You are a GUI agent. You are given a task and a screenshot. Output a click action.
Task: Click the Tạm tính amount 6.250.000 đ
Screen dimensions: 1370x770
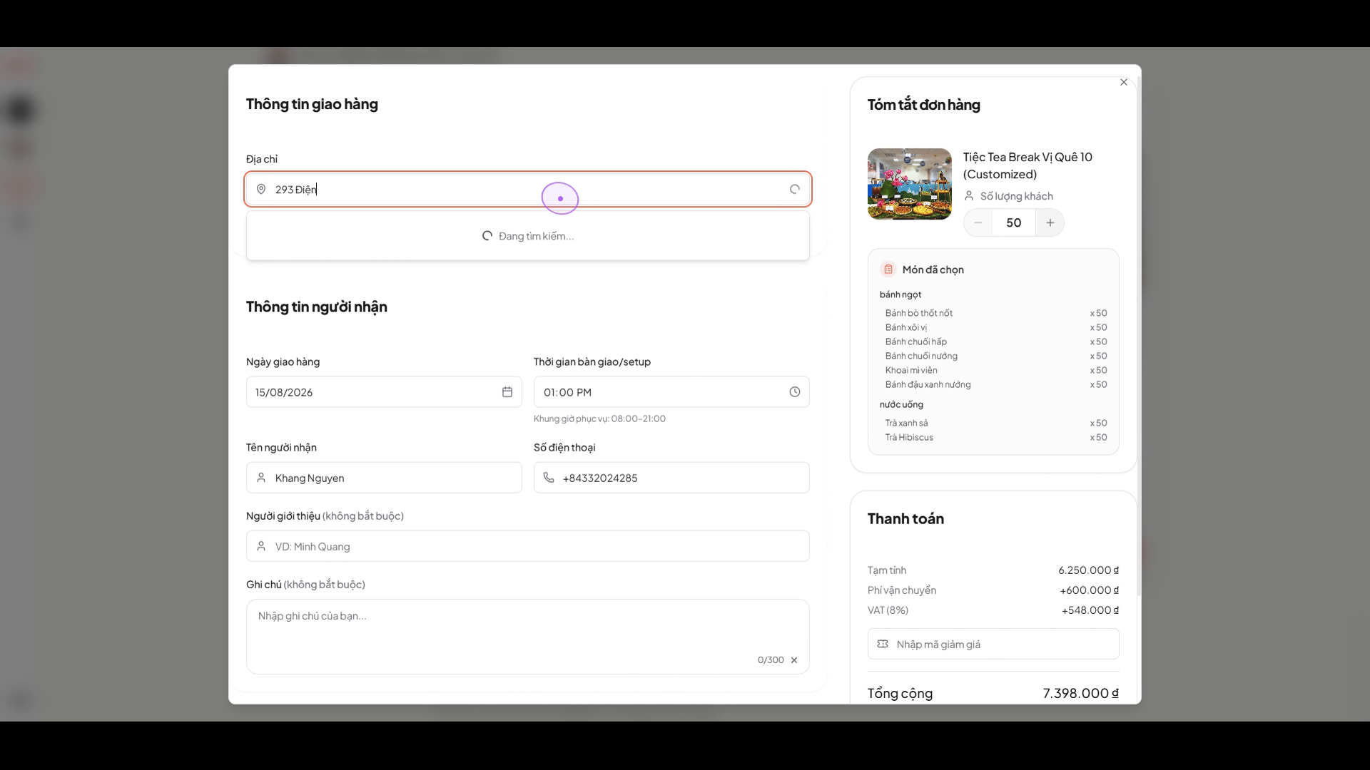click(x=1088, y=570)
